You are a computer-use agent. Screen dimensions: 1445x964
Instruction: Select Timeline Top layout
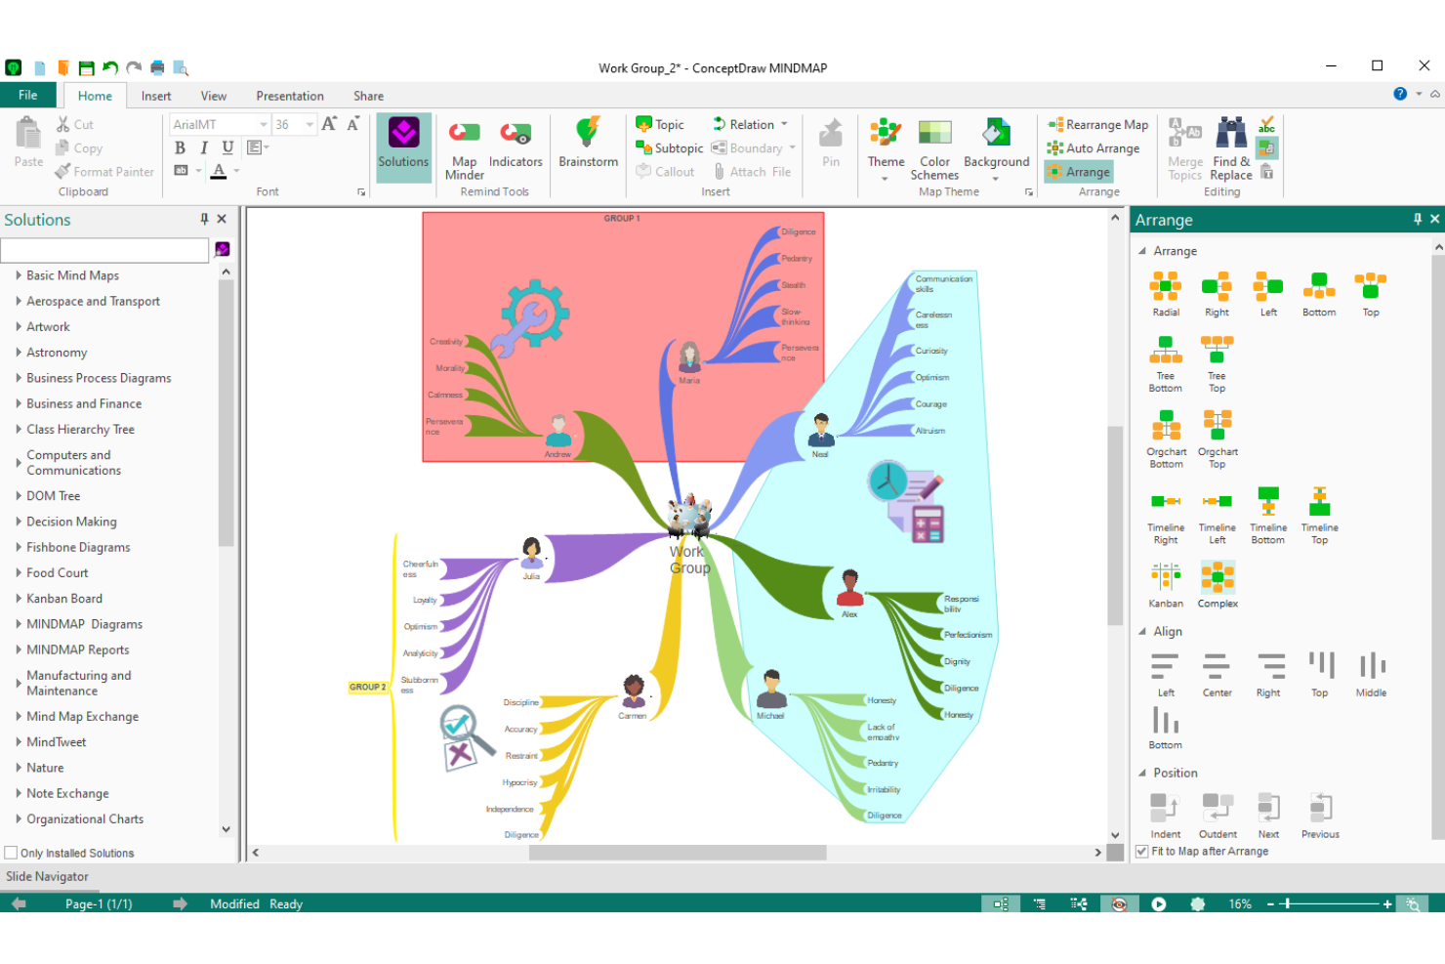coord(1319,516)
